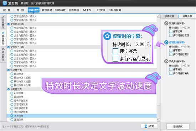Enable 多行时逐行出现 checkbox

pos(171,35)
